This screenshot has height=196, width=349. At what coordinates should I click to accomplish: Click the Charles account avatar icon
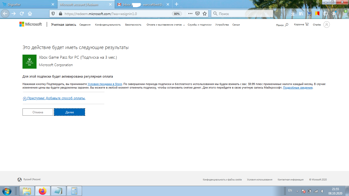pyautogui.click(x=327, y=24)
